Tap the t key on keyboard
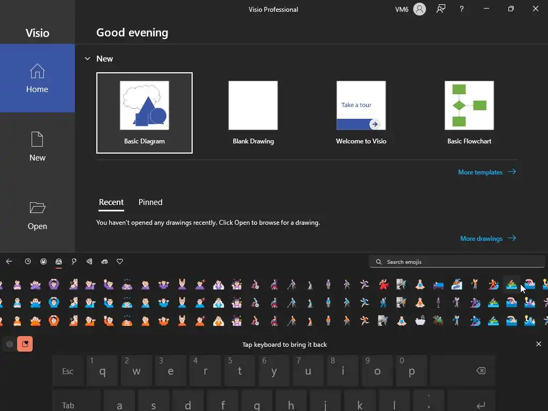Screen dimensions: 548x411 [x=239, y=370]
